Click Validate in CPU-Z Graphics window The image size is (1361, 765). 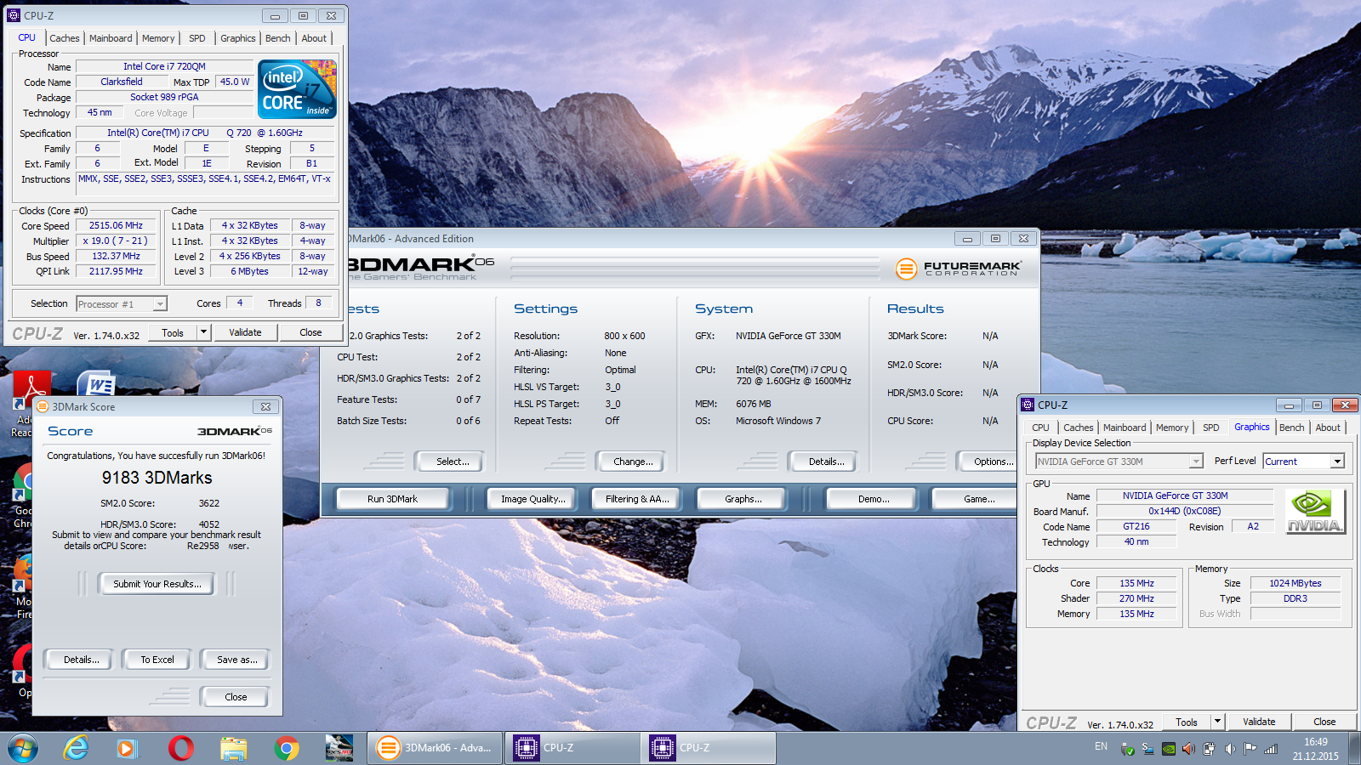tap(1259, 722)
